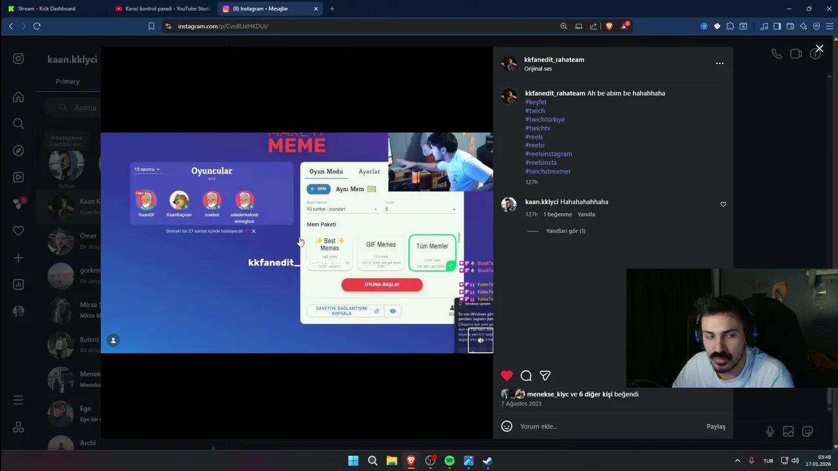Like the post with the red heart
This screenshot has height=471, width=838.
507,375
